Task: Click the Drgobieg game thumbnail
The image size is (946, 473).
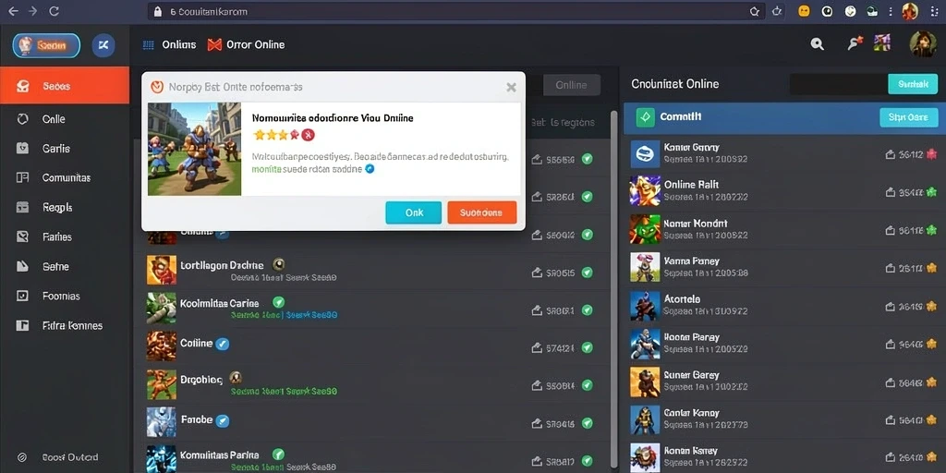Action: coord(161,384)
